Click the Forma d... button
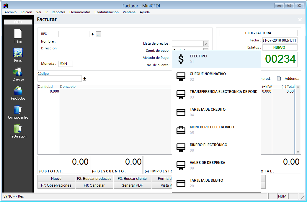The height and width of the screenshot is (202, 307). coord(162,178)
